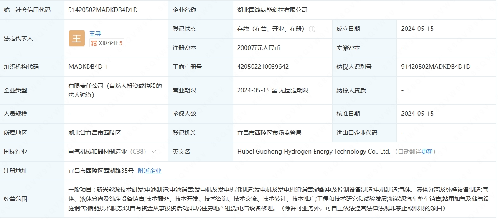Click registered address 宜昌市西陵区西湖路35号
The height and width of the screenshot is (219, 498).
(101, 171)
